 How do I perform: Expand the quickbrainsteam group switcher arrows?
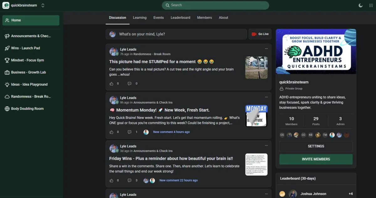point(43,5)
